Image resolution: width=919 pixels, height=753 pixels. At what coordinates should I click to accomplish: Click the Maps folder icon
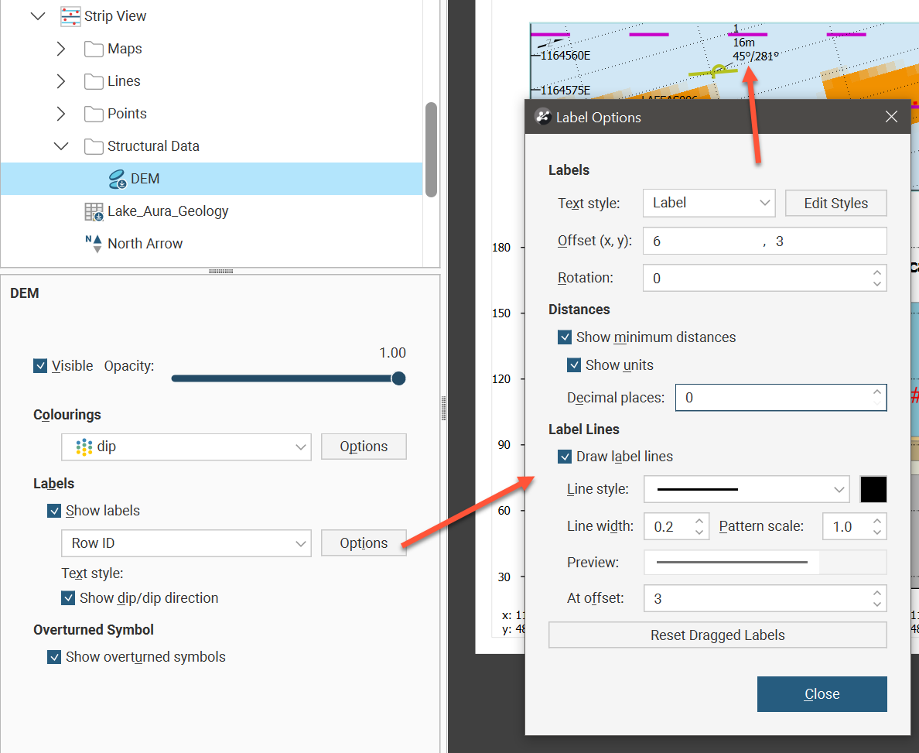(94, 49)
